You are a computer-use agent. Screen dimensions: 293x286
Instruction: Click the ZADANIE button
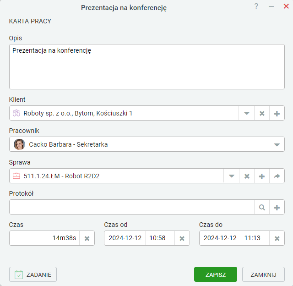[x=33, y=275]
